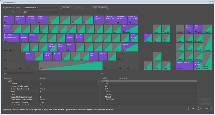Select the Shape / Mask (Cycle Forward) row
215x115 pixels.
pyautogui.click(x=51, y=97)
